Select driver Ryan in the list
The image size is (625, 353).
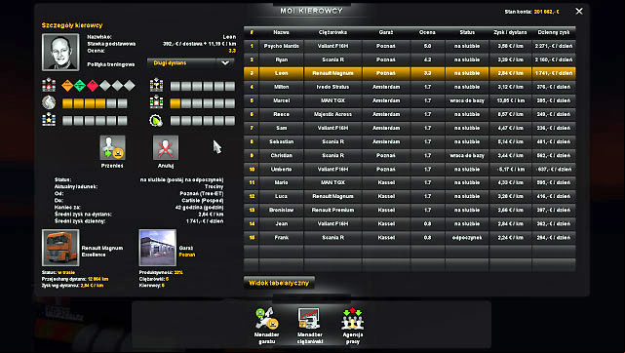pyautogui.click(x=410, y=59)
